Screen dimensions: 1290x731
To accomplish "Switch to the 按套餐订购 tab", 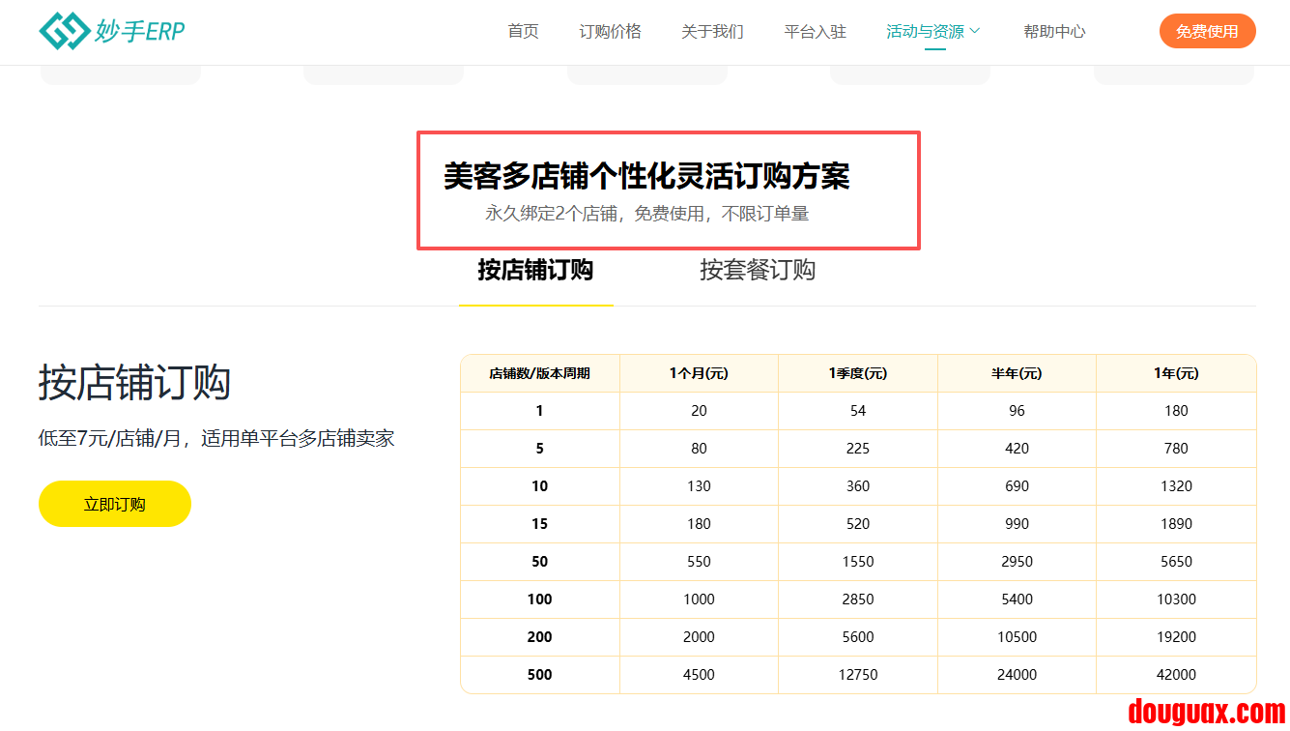I will 758,270.
